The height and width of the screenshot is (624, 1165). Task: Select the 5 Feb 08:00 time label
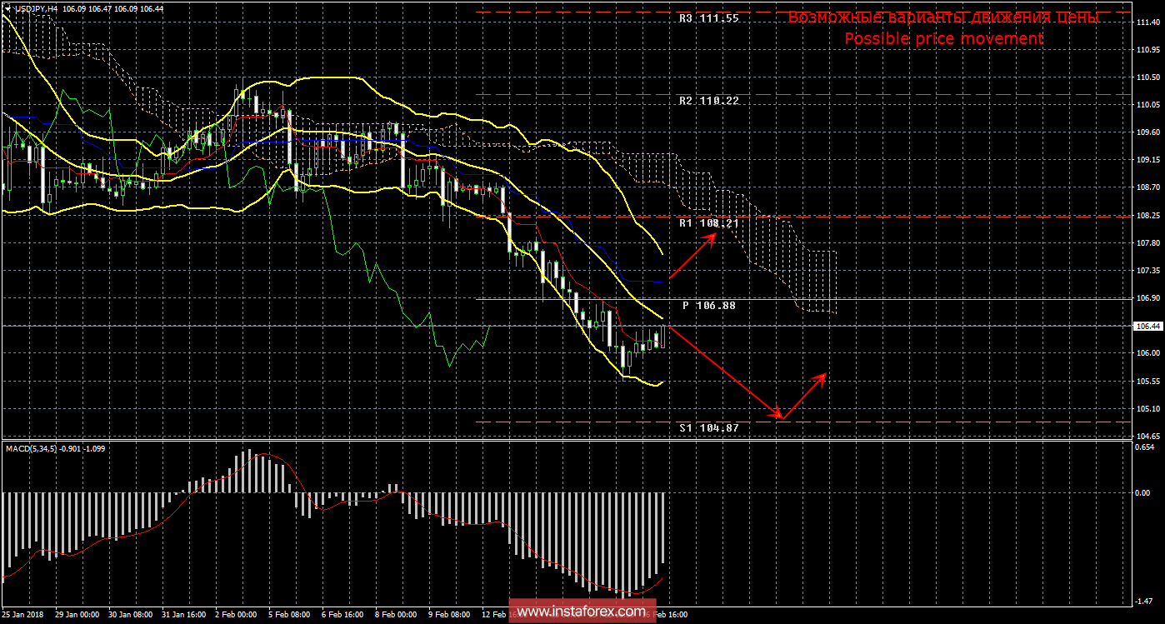[x=288, y=614]
